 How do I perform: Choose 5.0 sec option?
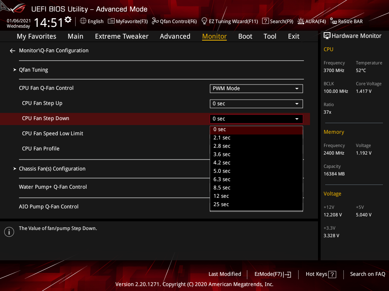click(x=256, y=171)
